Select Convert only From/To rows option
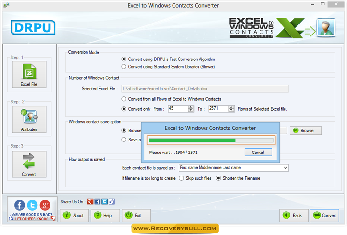This screenshot has height=235, width=347. (124, 109)
